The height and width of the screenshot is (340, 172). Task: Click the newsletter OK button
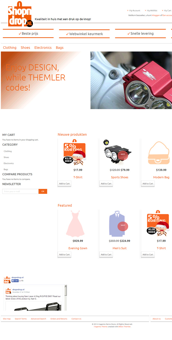point(43,192)
